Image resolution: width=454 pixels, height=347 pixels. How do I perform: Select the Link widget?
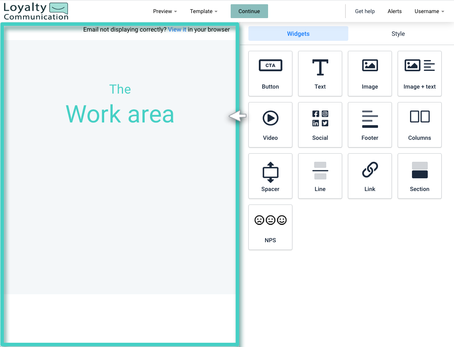[x=370, y=176]
